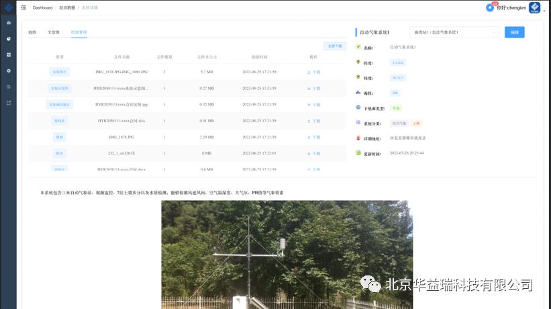Image resolution: width=551 pixels, height=309 pixels.
Task: Open the gear settings icon in sidebar
Action: (9, 71)
